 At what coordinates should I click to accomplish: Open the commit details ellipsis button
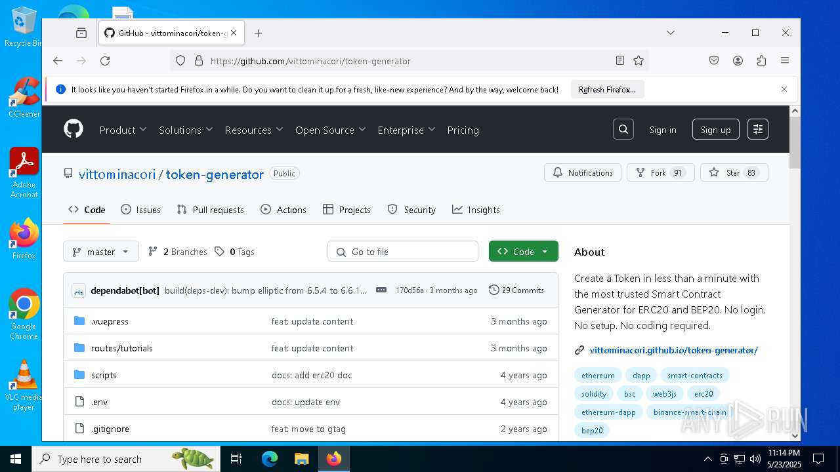coord(381,290)
